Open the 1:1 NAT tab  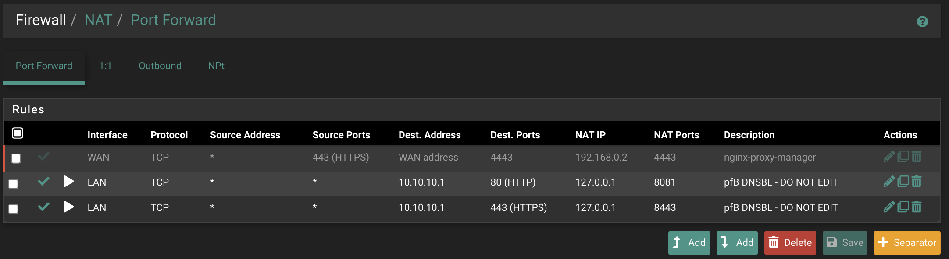(105, 66)
